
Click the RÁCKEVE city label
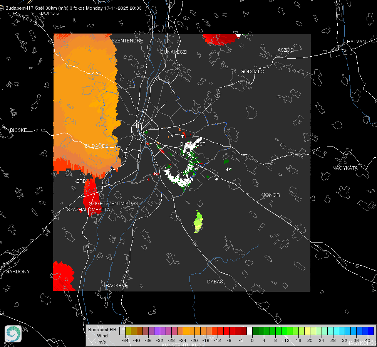[117, 285]
